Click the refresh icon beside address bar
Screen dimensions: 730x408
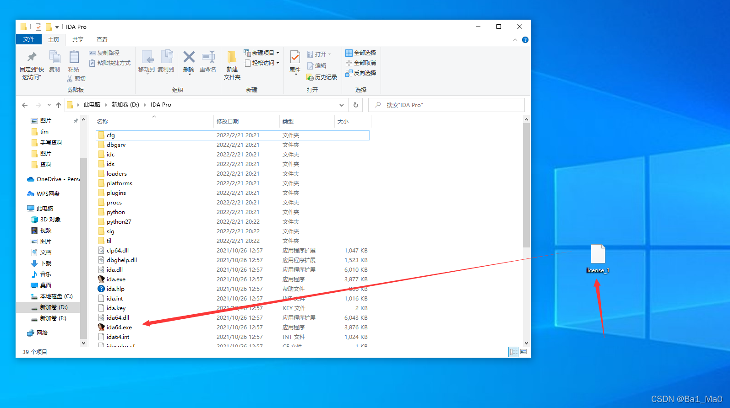[x=356, y=105]
